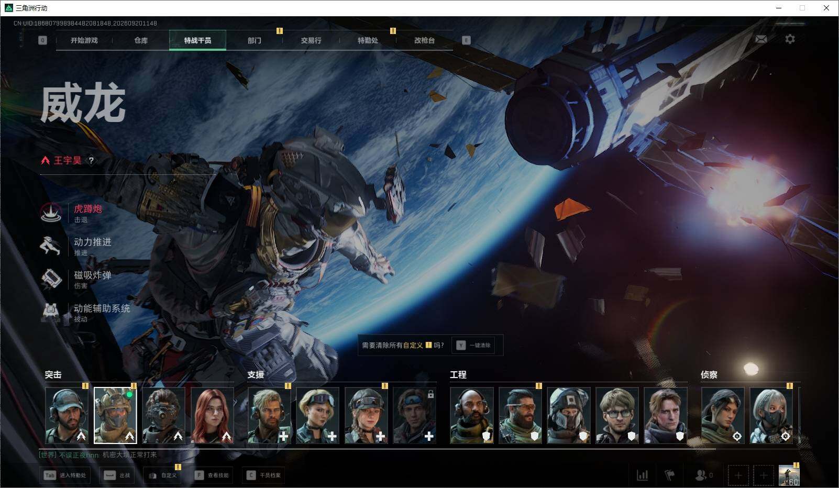
Task: Click the E next-tab key icon
Action: pyautogui.click(x=466, y=40)
